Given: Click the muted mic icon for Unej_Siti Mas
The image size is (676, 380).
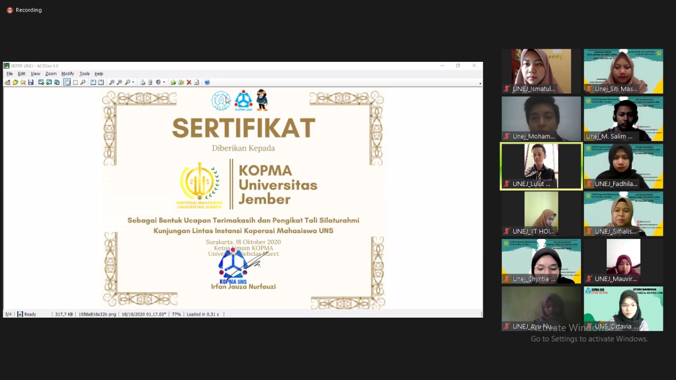Looking at the screenshot, I should pos(589,89).
